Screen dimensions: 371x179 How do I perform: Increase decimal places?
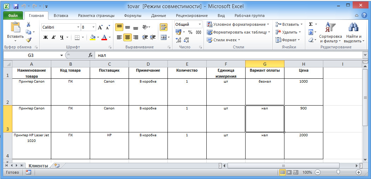point(178,40)
